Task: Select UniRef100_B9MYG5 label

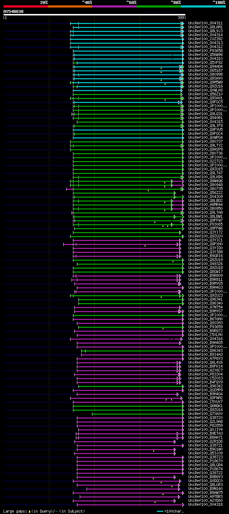Action: [x=205, y=284]
